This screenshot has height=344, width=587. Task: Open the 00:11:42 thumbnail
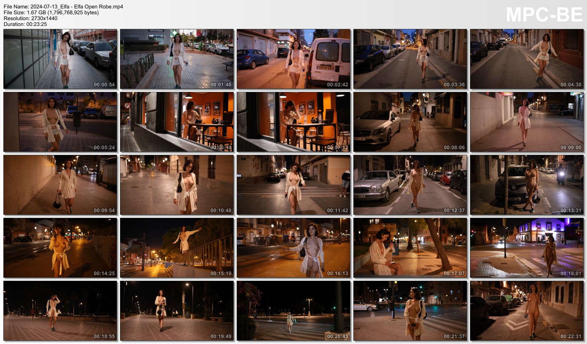(293, 185)
